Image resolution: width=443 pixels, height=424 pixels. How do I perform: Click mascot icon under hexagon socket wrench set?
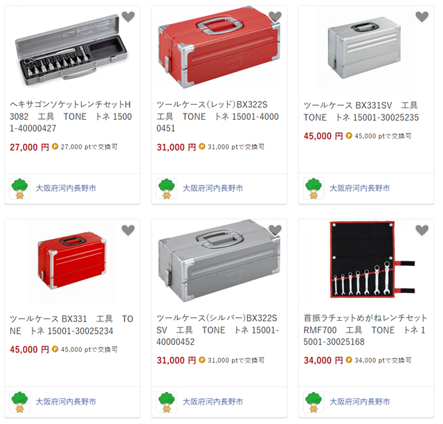click(x=19, y=188)
